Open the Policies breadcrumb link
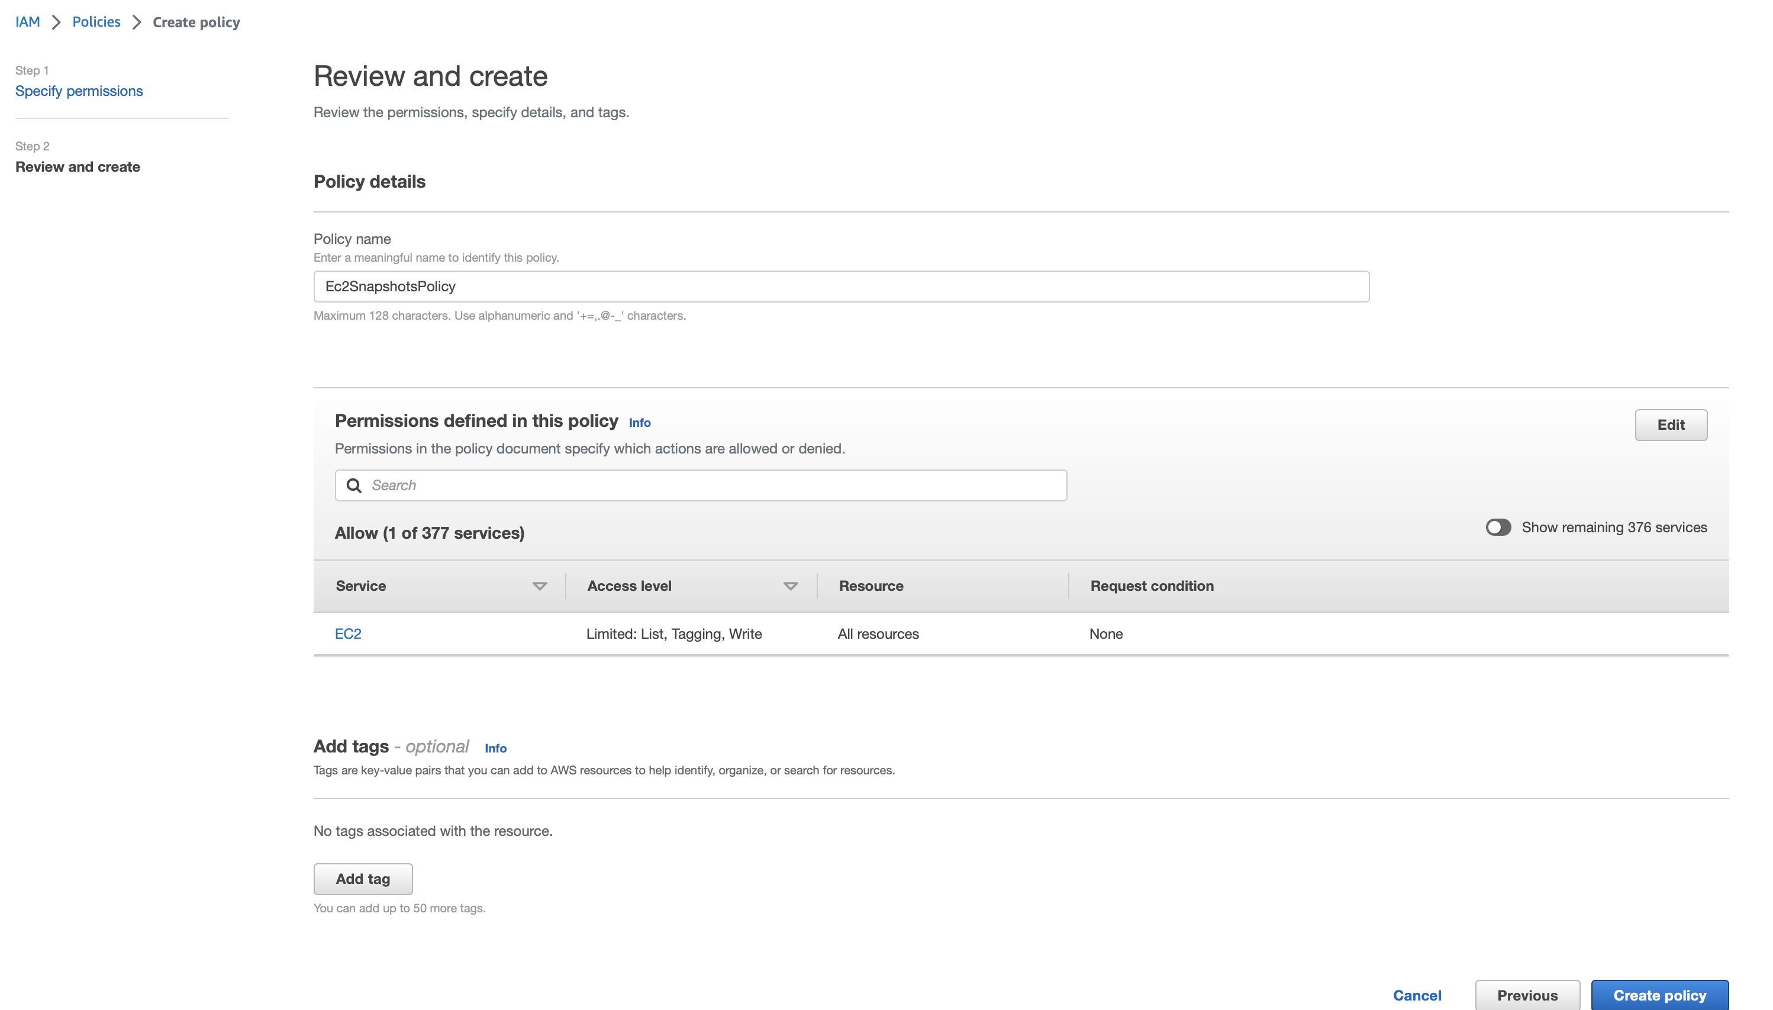Screen dimensions: 1773x1010 pyautogui.click(x=96, y=21)
